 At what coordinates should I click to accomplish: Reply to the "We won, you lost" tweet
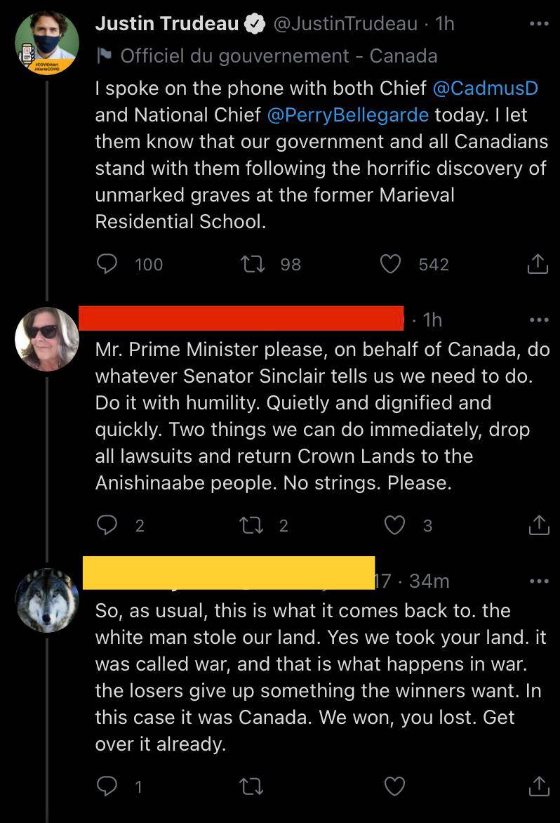pos(107,786)
